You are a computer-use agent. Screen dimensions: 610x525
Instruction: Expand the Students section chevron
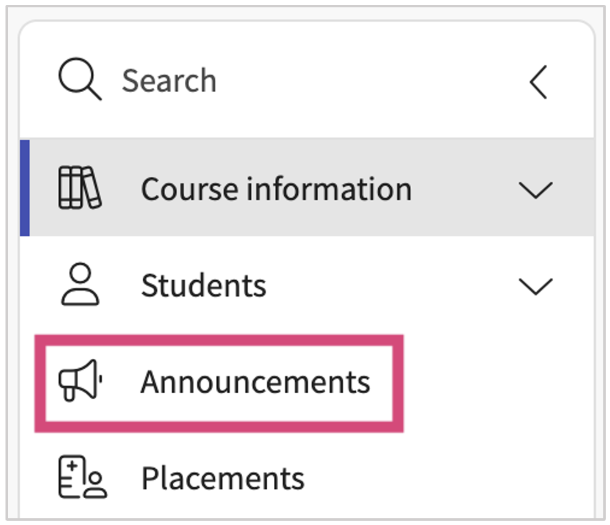(536, 286)
